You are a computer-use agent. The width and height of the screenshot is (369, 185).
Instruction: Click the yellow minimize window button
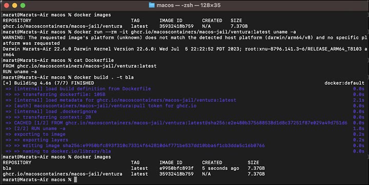click(14, 5)
